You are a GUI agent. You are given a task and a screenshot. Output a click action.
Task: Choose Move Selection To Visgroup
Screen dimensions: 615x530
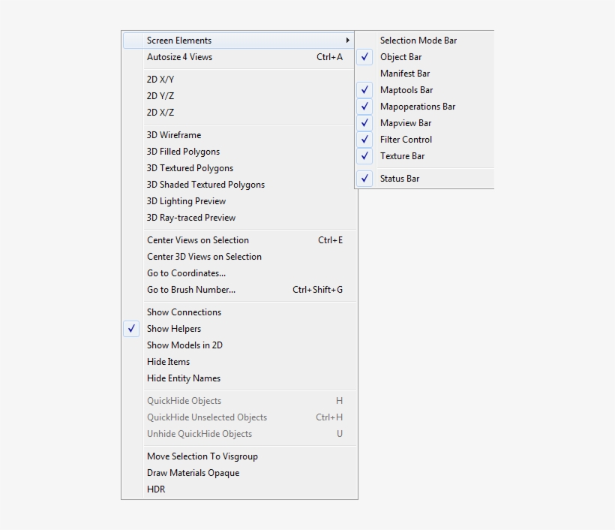pos(202,456)
